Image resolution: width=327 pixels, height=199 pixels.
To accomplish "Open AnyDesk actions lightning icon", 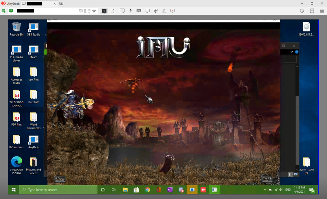I will [131, 11].
